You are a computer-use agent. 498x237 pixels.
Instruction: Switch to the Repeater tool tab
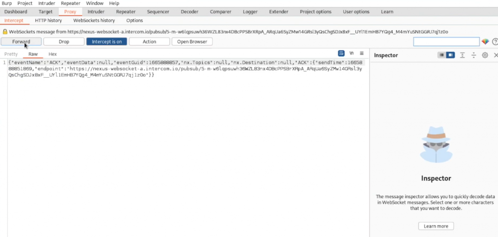click(x=126, y=12)
